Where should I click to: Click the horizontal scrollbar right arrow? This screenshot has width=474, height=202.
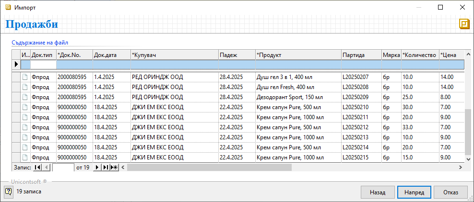pos(460,168)
